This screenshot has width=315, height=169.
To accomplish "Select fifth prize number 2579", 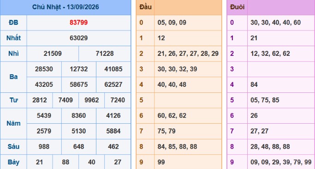I will tap(44, 131).
